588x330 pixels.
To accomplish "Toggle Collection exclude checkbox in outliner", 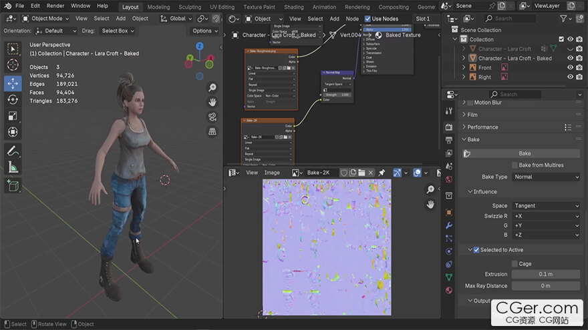I will click(x=561, y=39).
